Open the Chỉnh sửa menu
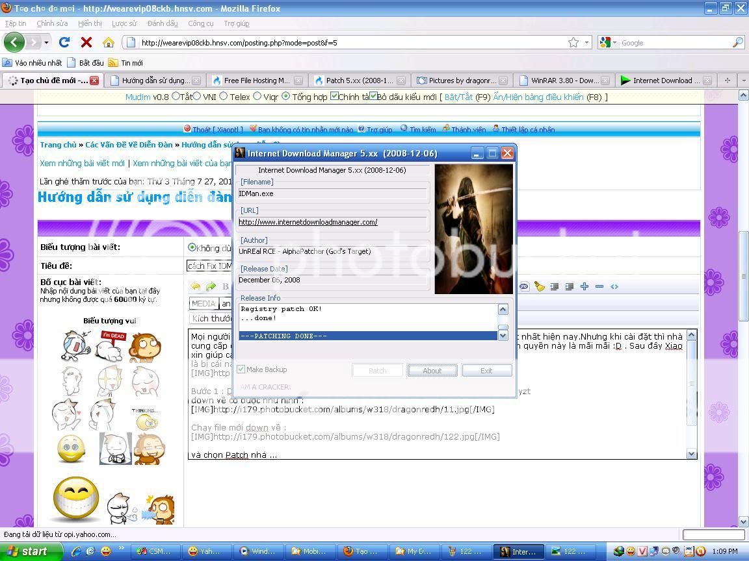 click(52, 23)
